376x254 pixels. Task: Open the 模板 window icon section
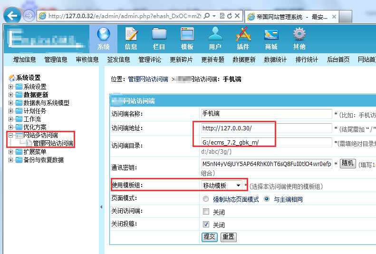(x=187, y=39)
